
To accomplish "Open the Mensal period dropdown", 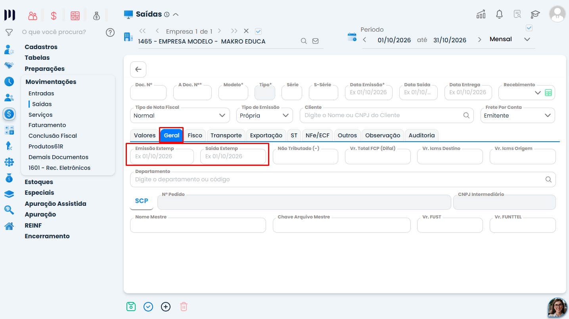I will coord(510,39).
